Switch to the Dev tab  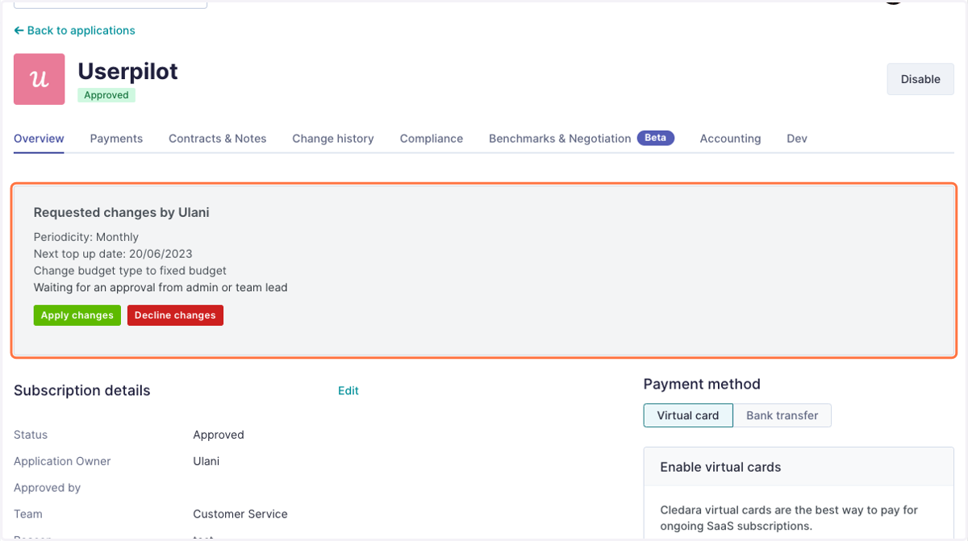point(797,139)
